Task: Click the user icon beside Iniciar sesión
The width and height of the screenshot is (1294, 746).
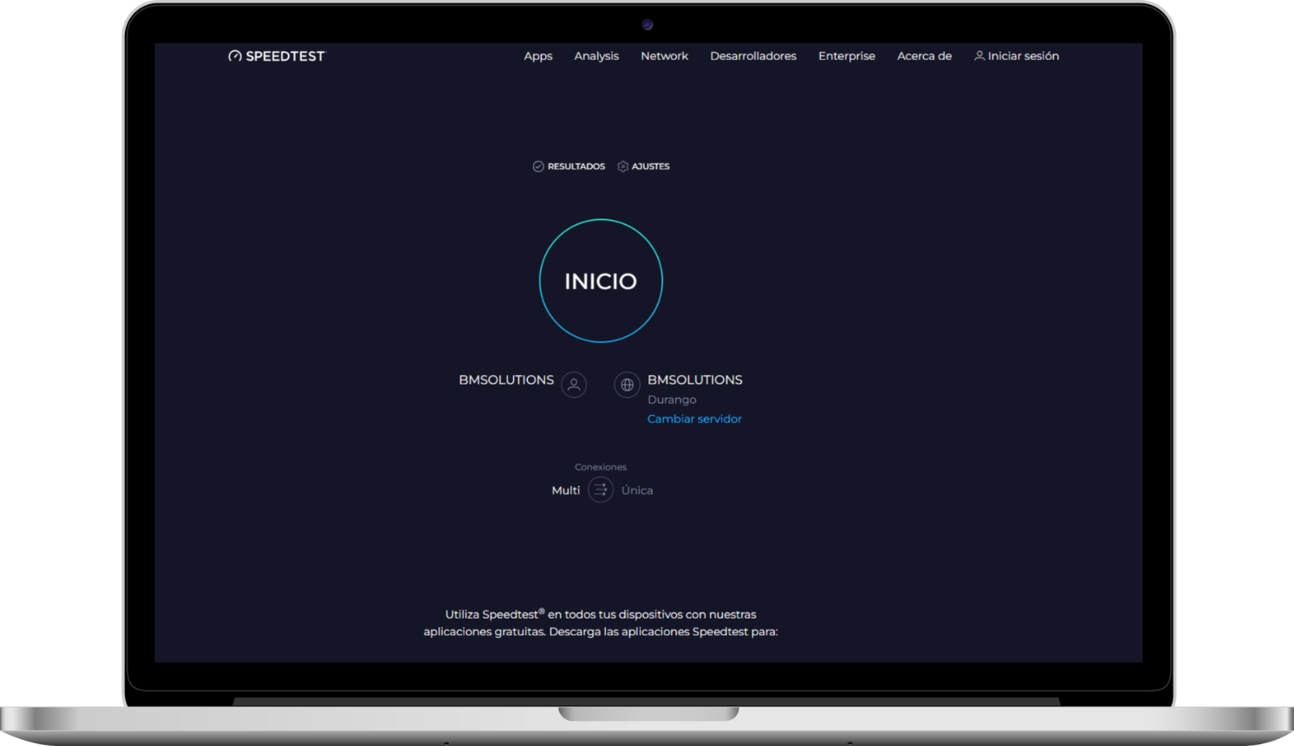Action: point(979,55)
